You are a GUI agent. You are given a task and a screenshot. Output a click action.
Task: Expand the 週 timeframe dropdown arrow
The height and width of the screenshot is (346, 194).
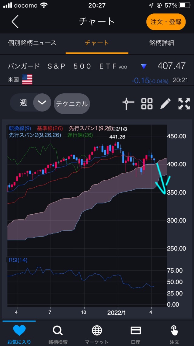(42, 102)
